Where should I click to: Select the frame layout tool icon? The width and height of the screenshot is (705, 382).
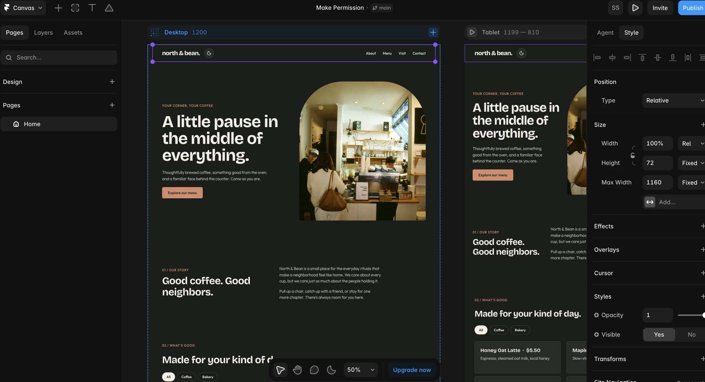(75, 8)
